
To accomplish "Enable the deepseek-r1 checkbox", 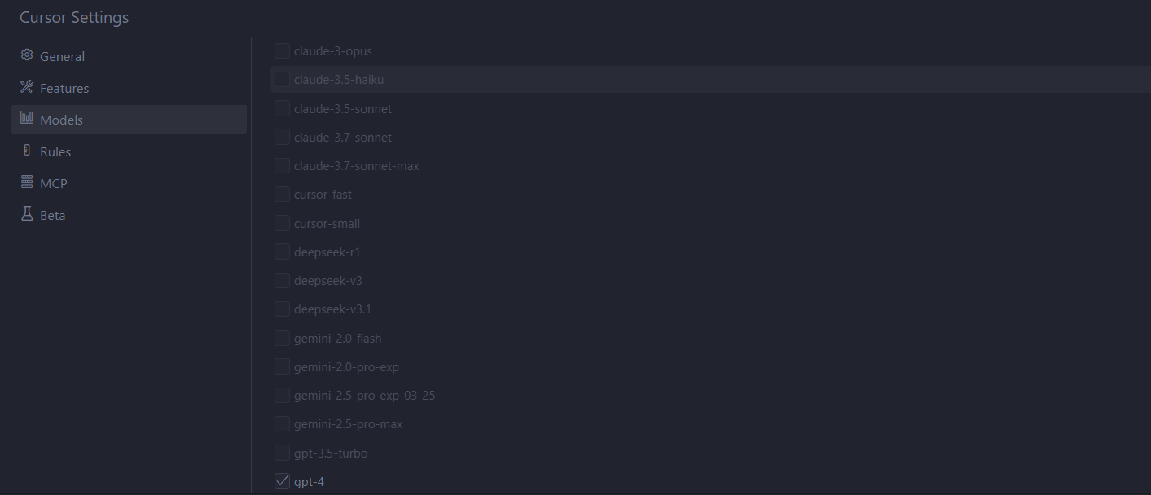I will tap(282, 252).
